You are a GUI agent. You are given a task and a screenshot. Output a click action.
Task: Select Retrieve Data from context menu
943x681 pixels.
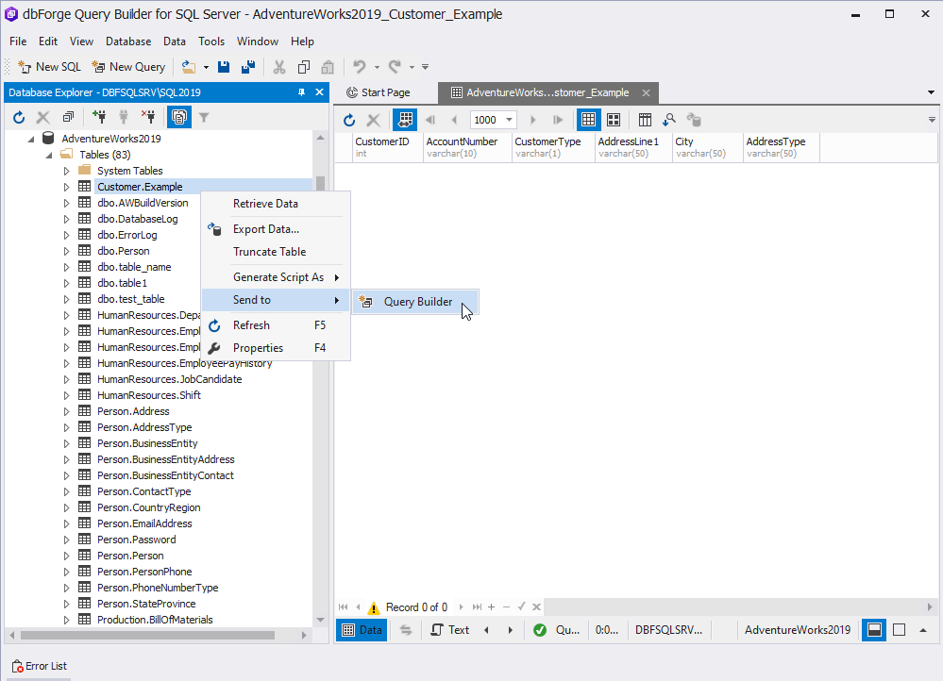[x=276, y=204]
